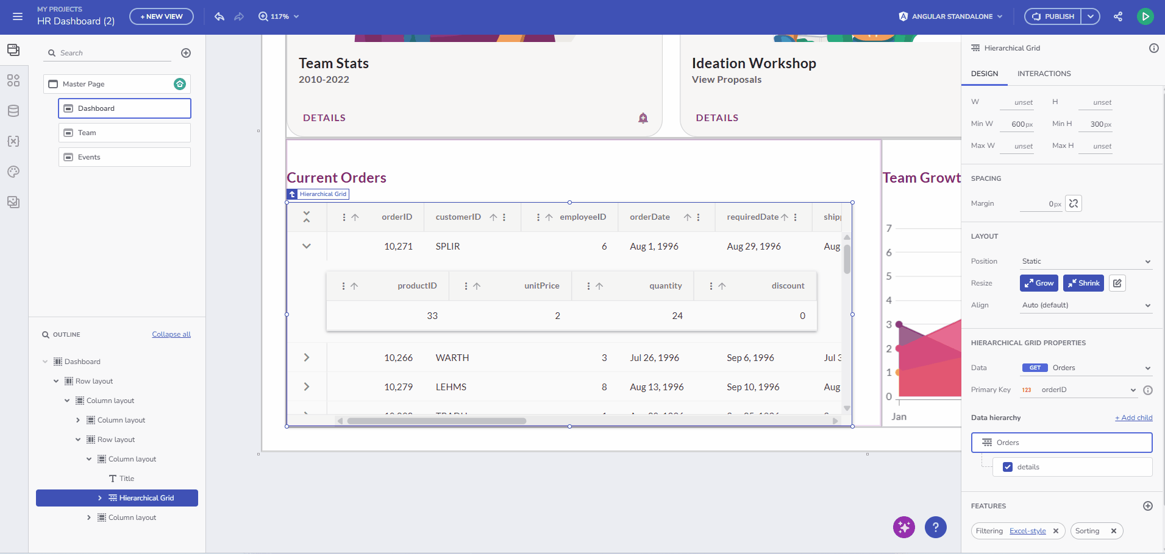Open the Theming palette panel

pos(13,171)
